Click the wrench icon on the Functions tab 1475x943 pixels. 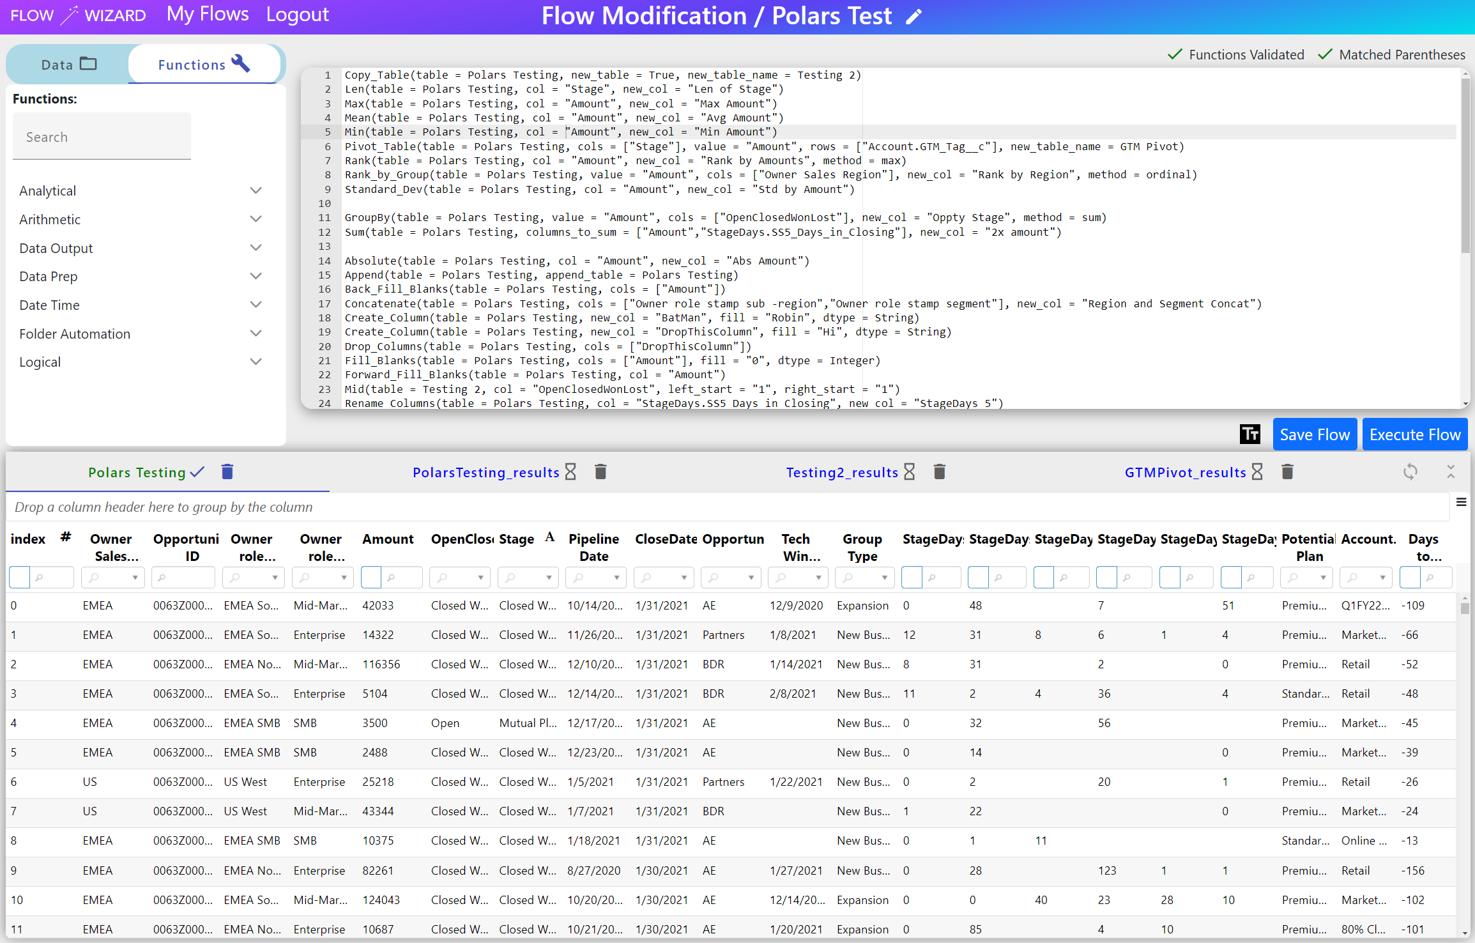coord(241,63)
